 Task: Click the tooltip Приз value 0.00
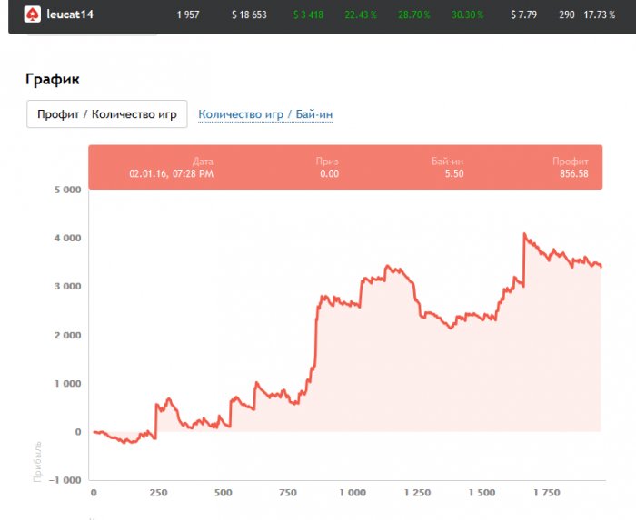coord(329,173)
